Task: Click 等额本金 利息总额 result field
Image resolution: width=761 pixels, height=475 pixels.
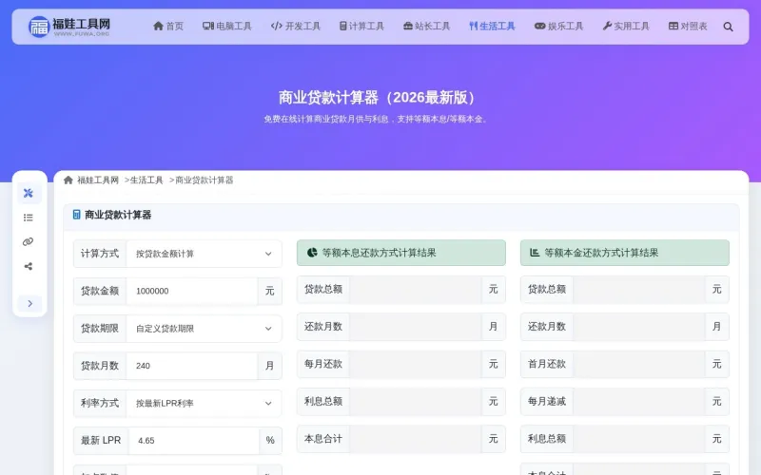Action: tap(638, 439)
